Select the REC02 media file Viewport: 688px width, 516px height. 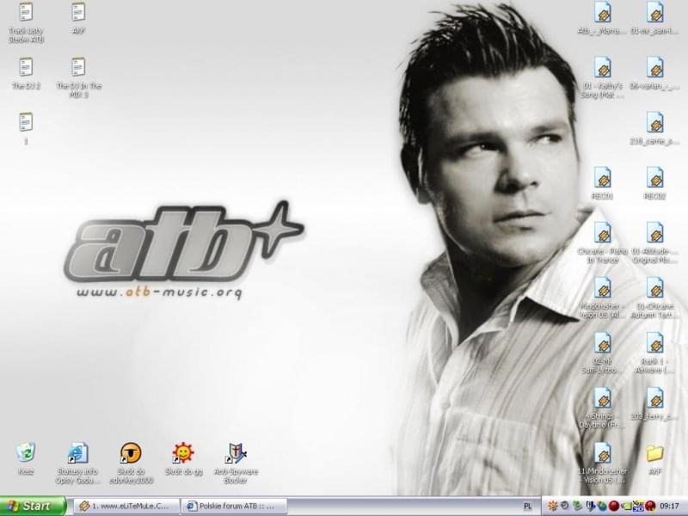[654, 184]
